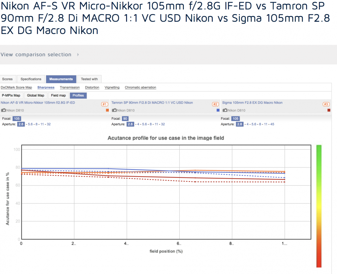Open Vignetting measurements
This screenshot has height=274, width=337.
(x=112, y=87)
